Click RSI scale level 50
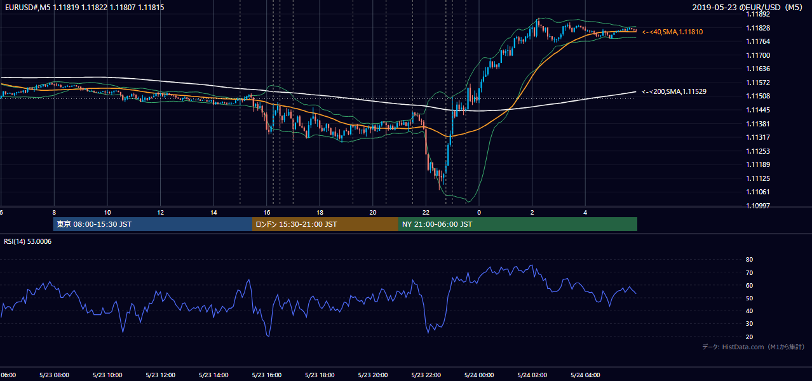Image resolution: width=812 pixels, height=381 pixels. [750, 298]
